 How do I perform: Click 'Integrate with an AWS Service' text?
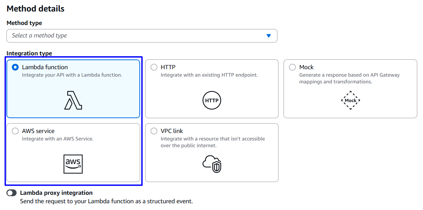tap(58, 139)
